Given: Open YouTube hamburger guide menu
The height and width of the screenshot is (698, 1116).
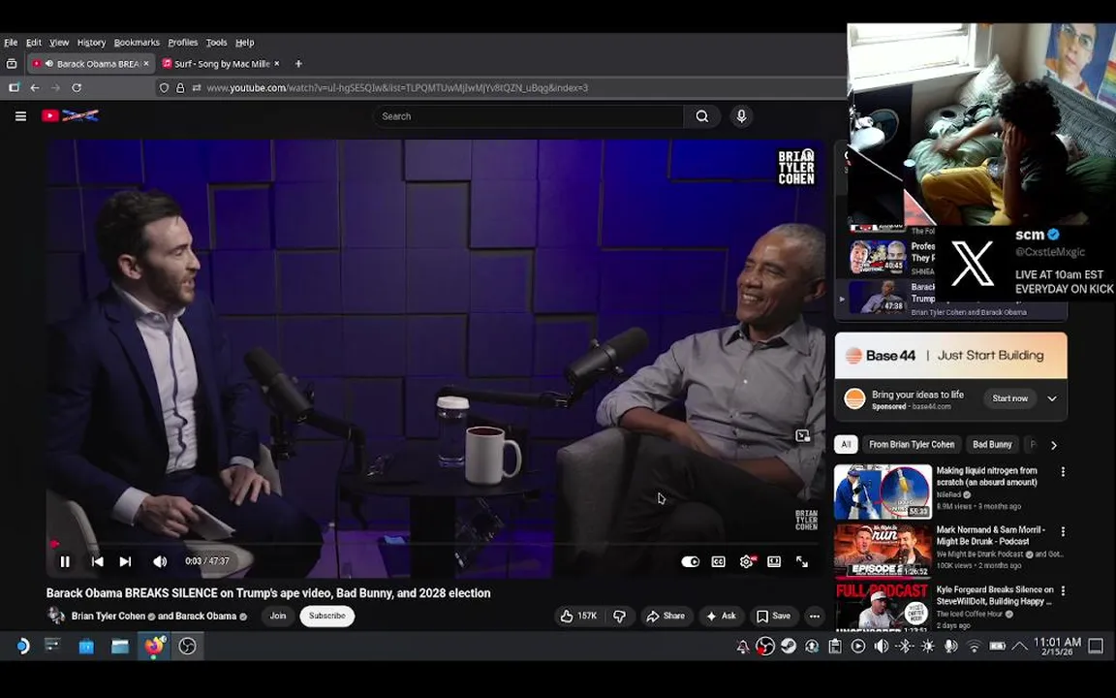Looking at the screenshot, I should point(20,116).
